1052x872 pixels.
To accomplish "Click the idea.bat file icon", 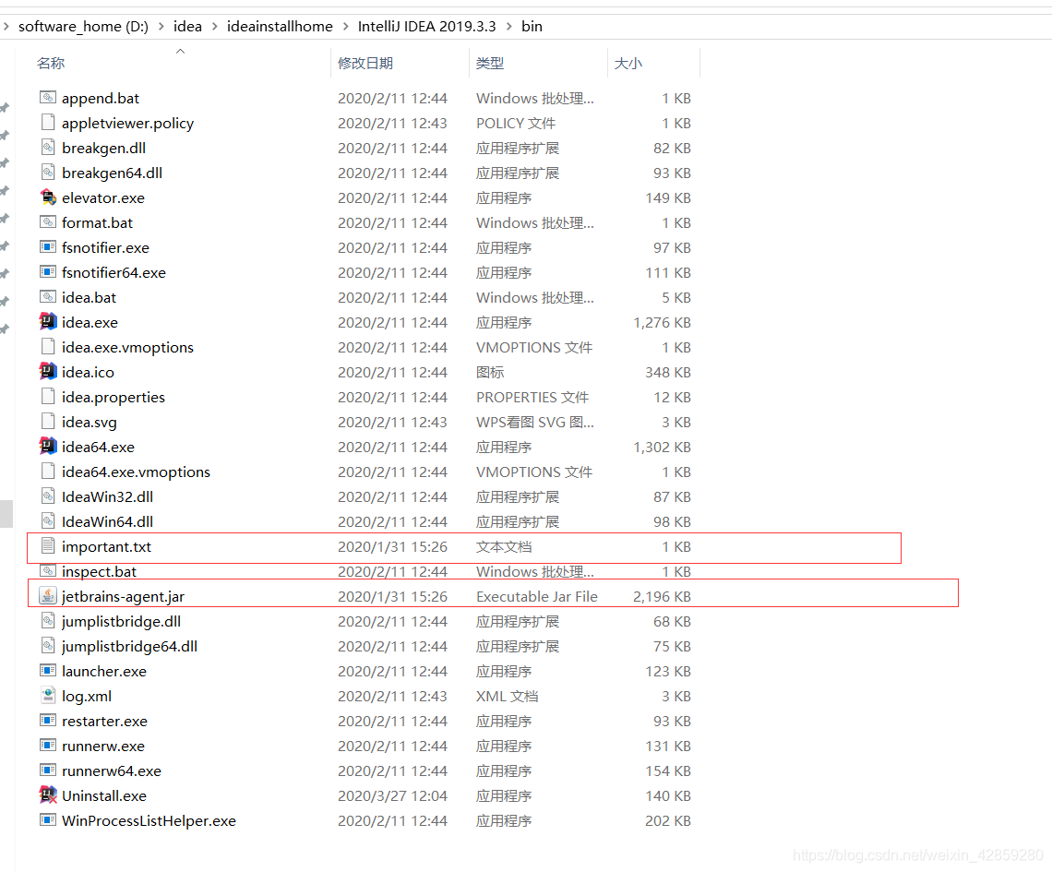I will [48, 296].
